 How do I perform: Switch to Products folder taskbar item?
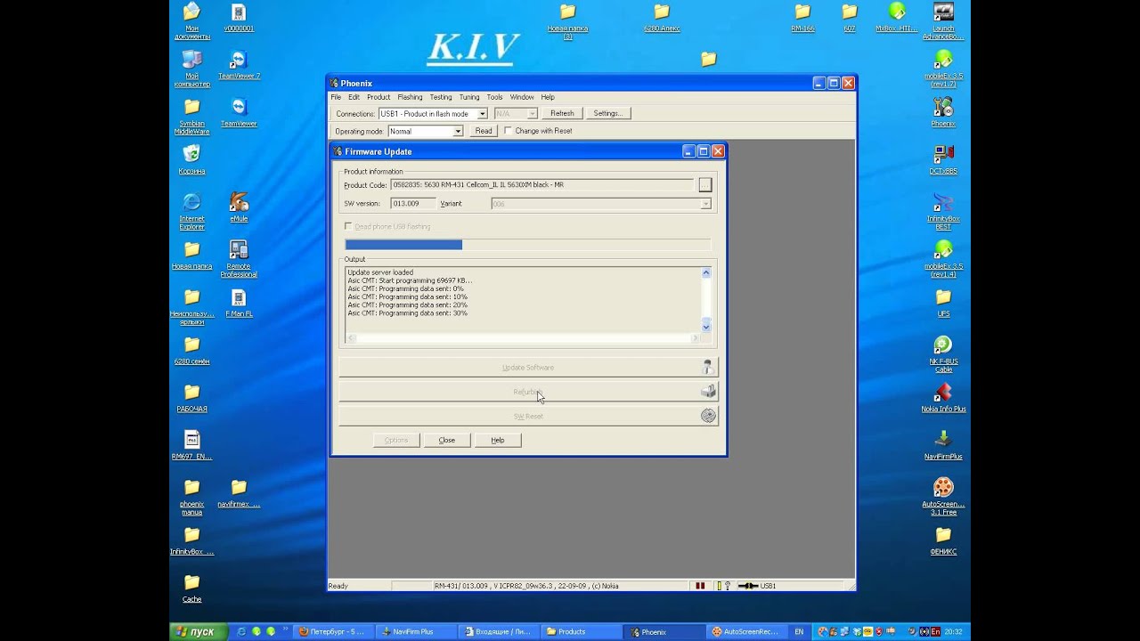pyautogui.click(x=581, y=632)
